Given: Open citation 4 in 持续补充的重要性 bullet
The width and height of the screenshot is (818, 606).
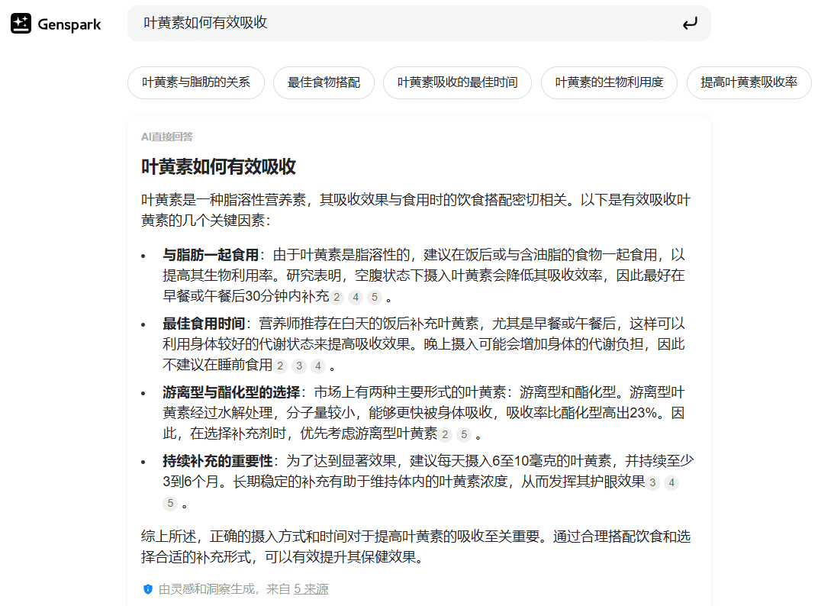Looking at the screenshot, I should (672, 483).
